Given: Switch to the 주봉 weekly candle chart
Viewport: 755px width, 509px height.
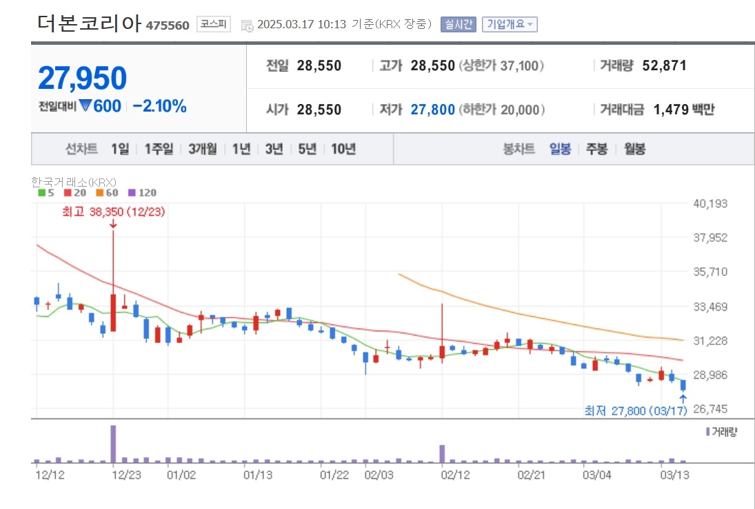Looking at the screenshot, I should coord(596,149).
